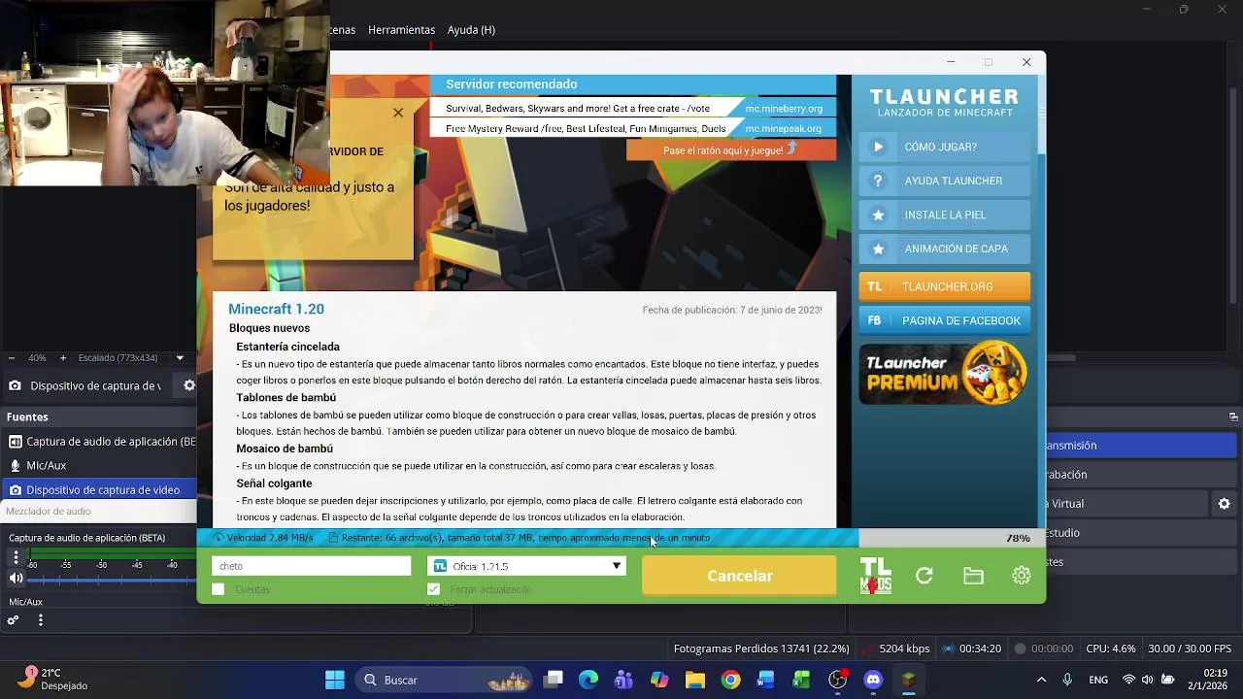Select Dispositivo de captura de video source
1243x699 pixels.
[x=99, y=489]
